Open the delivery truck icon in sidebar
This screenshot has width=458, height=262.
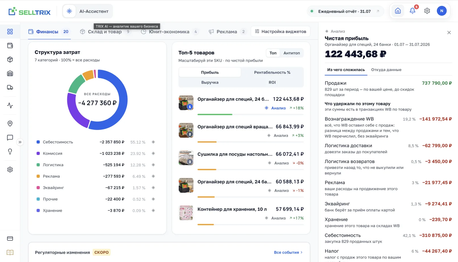pos(10,88)
